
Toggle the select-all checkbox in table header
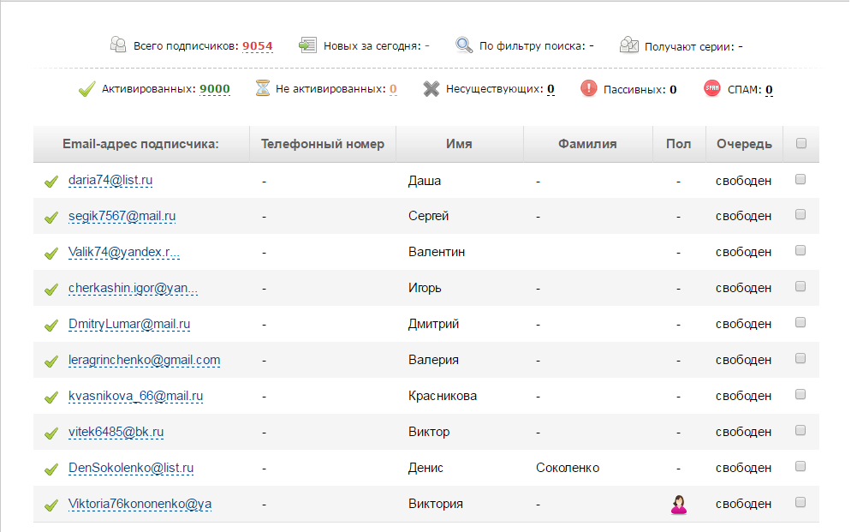pyautogui.click(x=801, y=144)
